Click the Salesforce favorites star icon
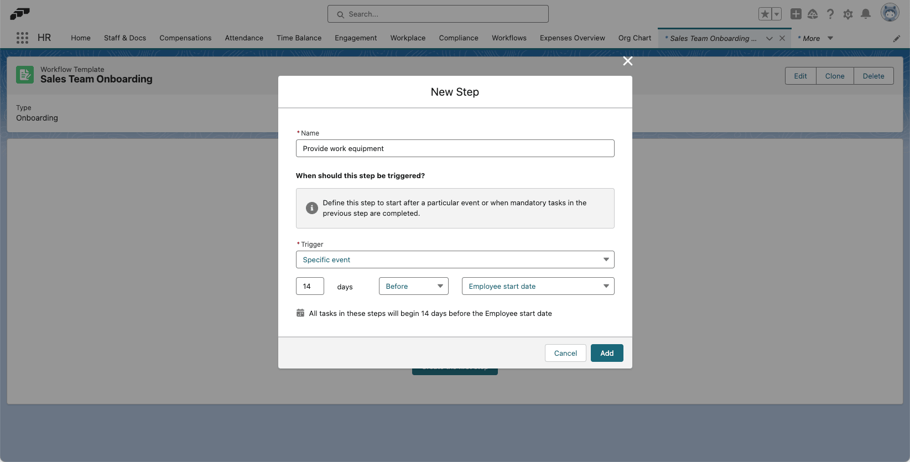The image size is (910, 462). [x=765, y=14]
